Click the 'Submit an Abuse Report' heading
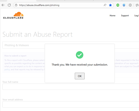This screenshot has height=111, width=139. pyautogui.click(x=38, y=35)
